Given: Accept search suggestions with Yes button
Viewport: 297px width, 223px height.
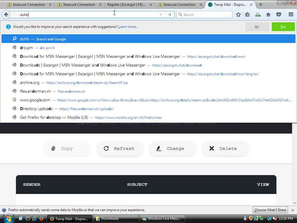Looking at the screenshot, I should (283, 27).
